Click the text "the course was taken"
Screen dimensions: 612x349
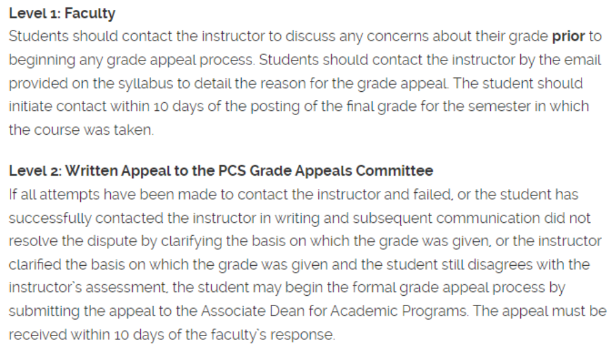point(81,130)
